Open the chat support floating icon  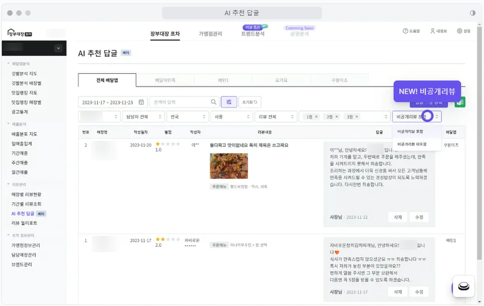(464, 287)
